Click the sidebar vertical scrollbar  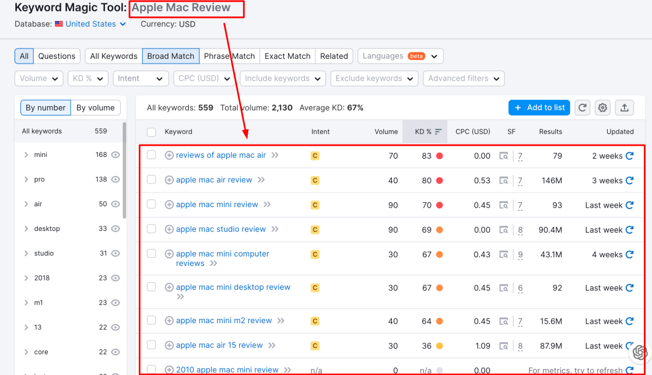[124, 169]
